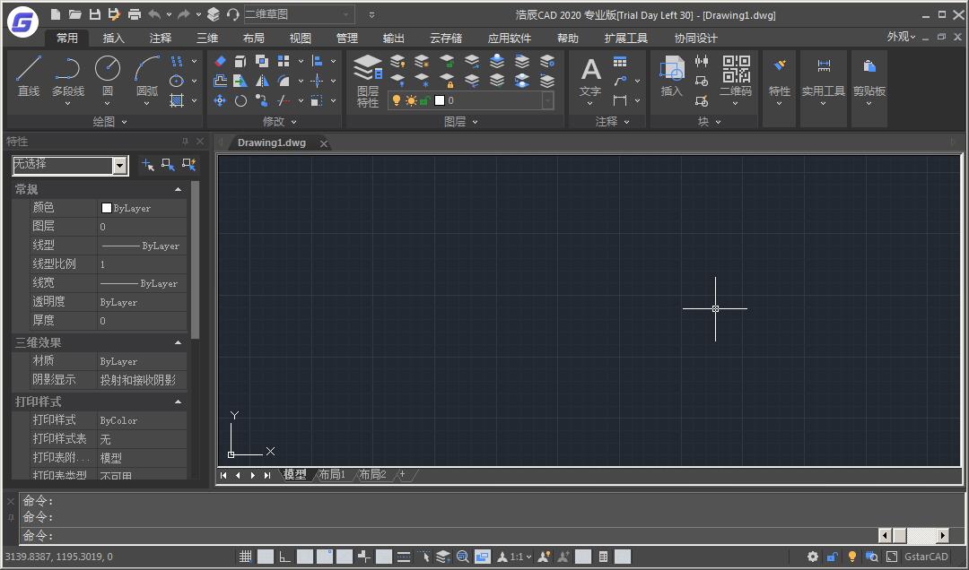Collapse the 常规 properties section
The height and width of the screenshot is (570, 969).
click(x=178, y=190)
